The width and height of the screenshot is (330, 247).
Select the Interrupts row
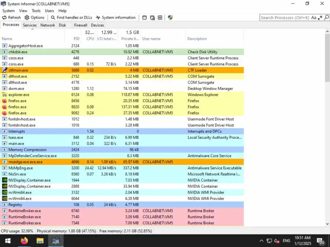pyautogui.click(x=122, y=131)
